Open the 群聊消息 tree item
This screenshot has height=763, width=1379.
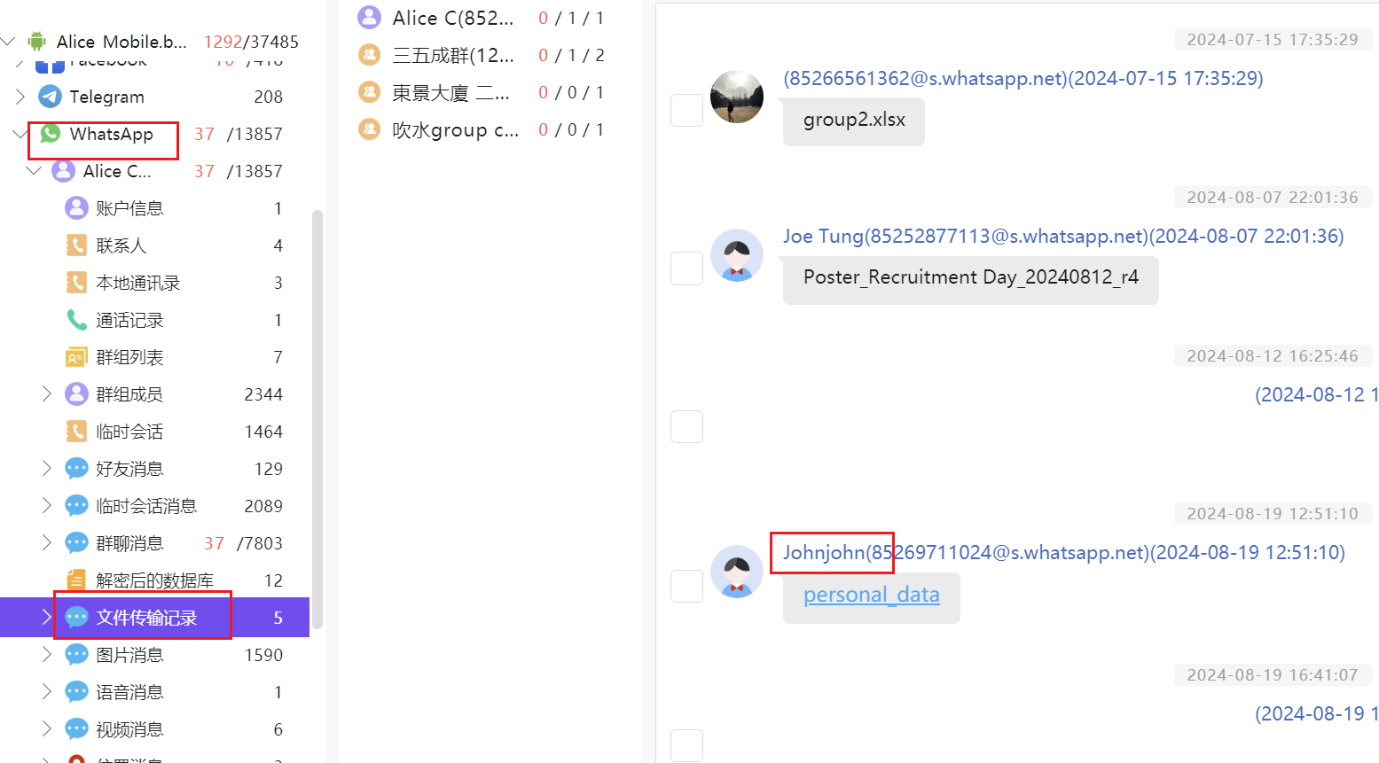(129, 543)
